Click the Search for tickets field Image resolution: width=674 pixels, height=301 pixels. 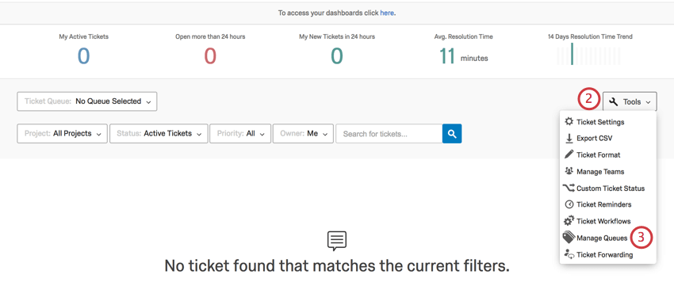click(x=389, y=134)
